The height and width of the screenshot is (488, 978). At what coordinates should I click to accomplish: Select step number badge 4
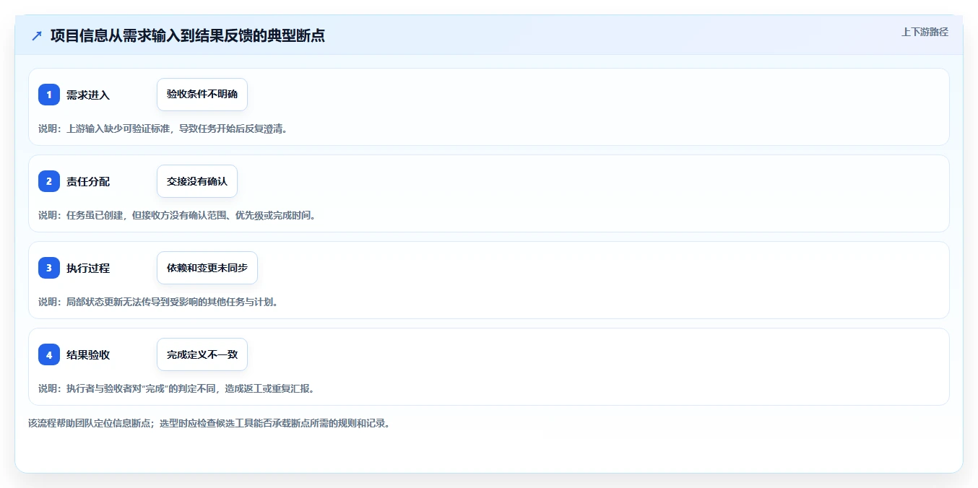[49, 354]
